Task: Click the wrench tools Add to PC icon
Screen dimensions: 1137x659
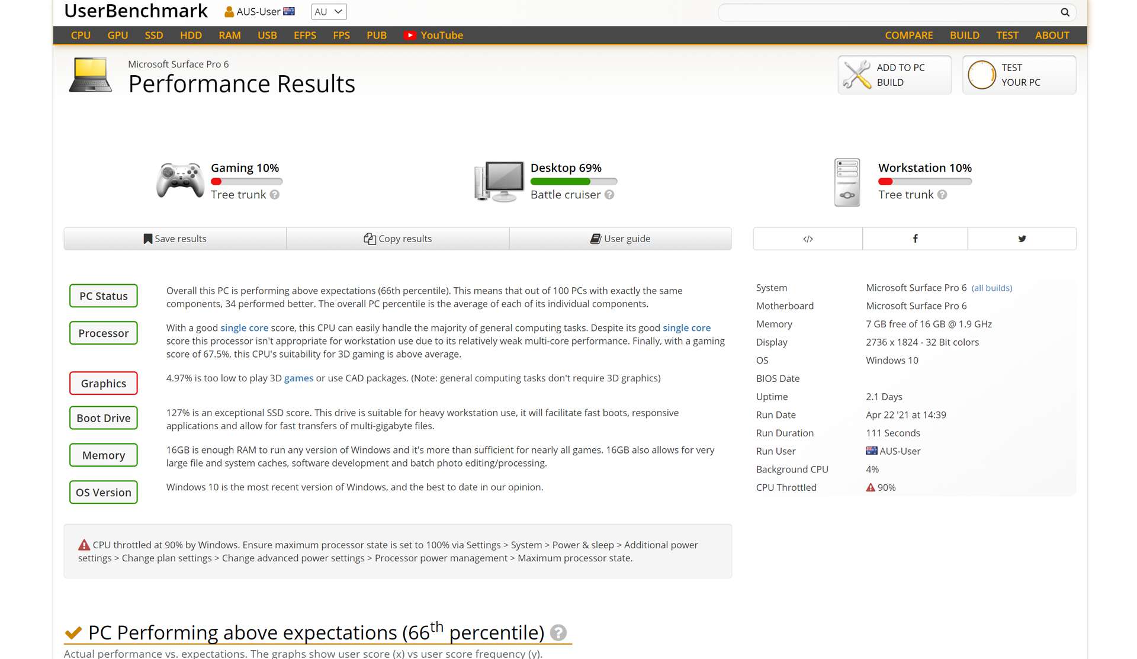Action: coord(856,75)
